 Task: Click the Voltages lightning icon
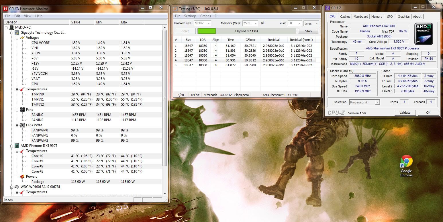(x=22, y=38)
